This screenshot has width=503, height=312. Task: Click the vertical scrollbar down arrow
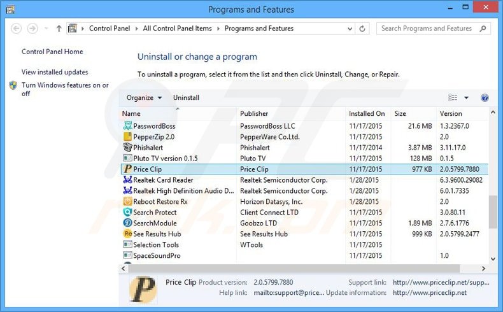tap(493, 259)
